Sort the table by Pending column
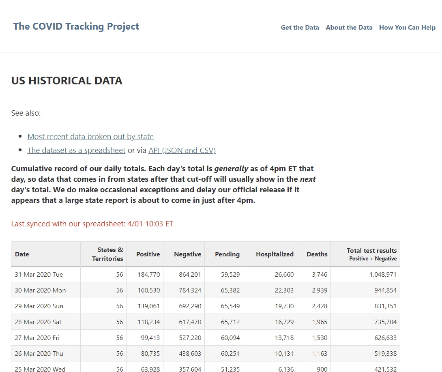This screenshot has width=442, height=372. 227,254
